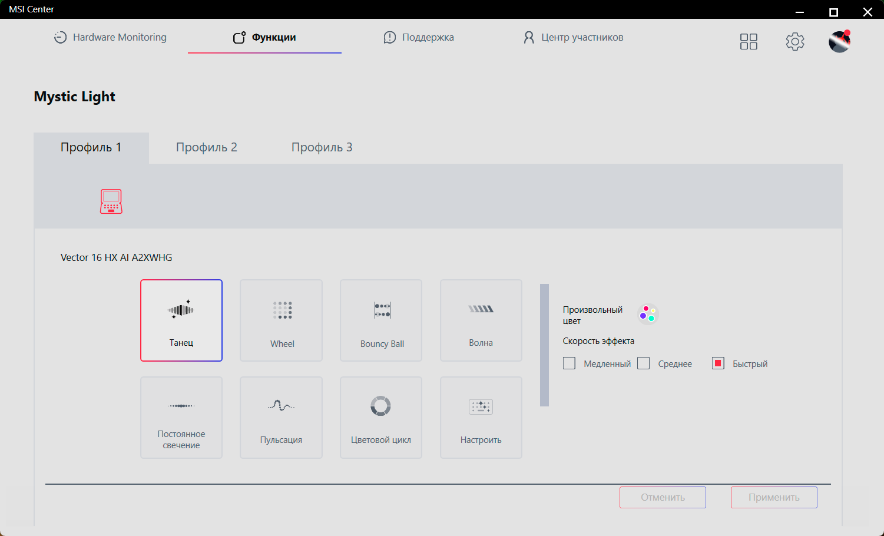Open the Произвольный цвет color picker
Viewport: 884px width, 536px height.
[x=648, y=314]
